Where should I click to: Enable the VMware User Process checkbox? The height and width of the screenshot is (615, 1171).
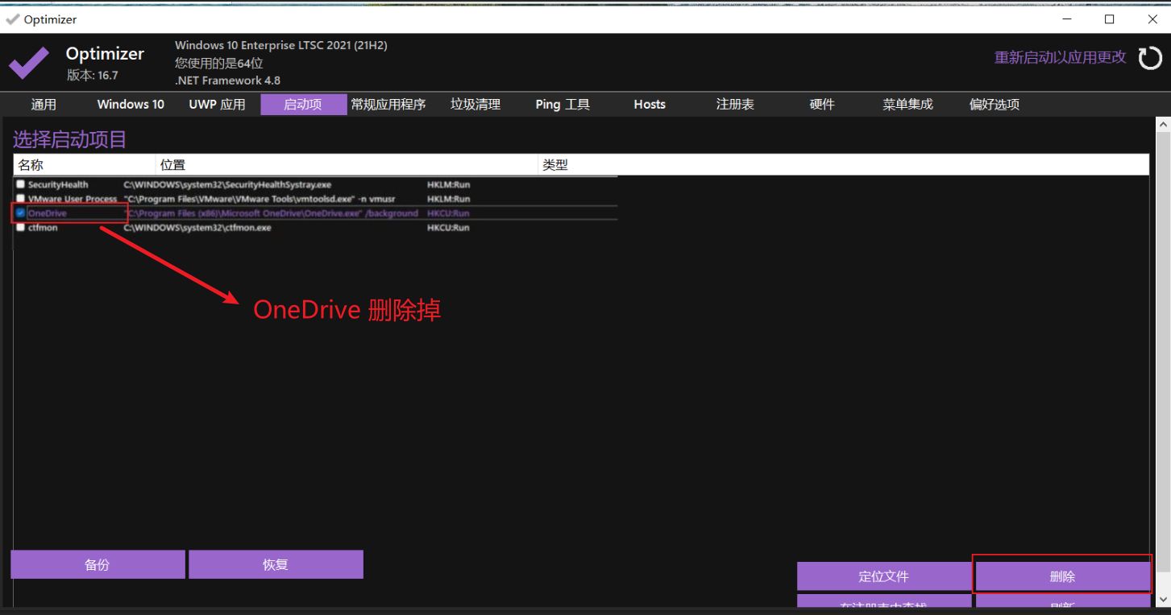coord(21,199)
